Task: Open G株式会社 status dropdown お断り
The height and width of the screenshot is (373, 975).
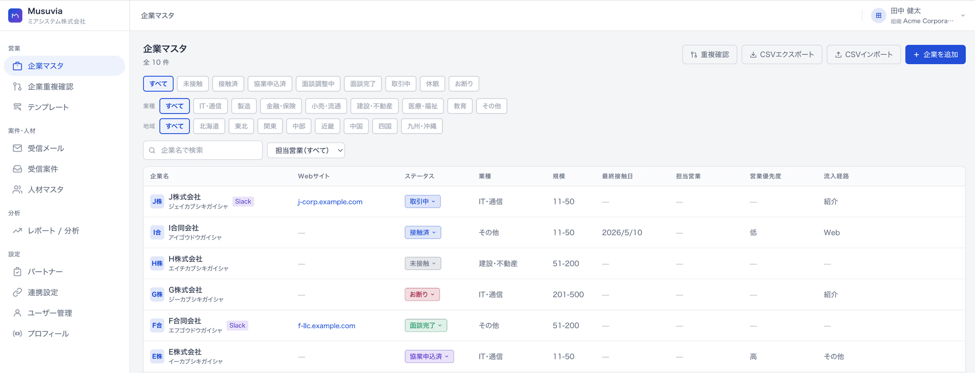Action: [422, 294]
